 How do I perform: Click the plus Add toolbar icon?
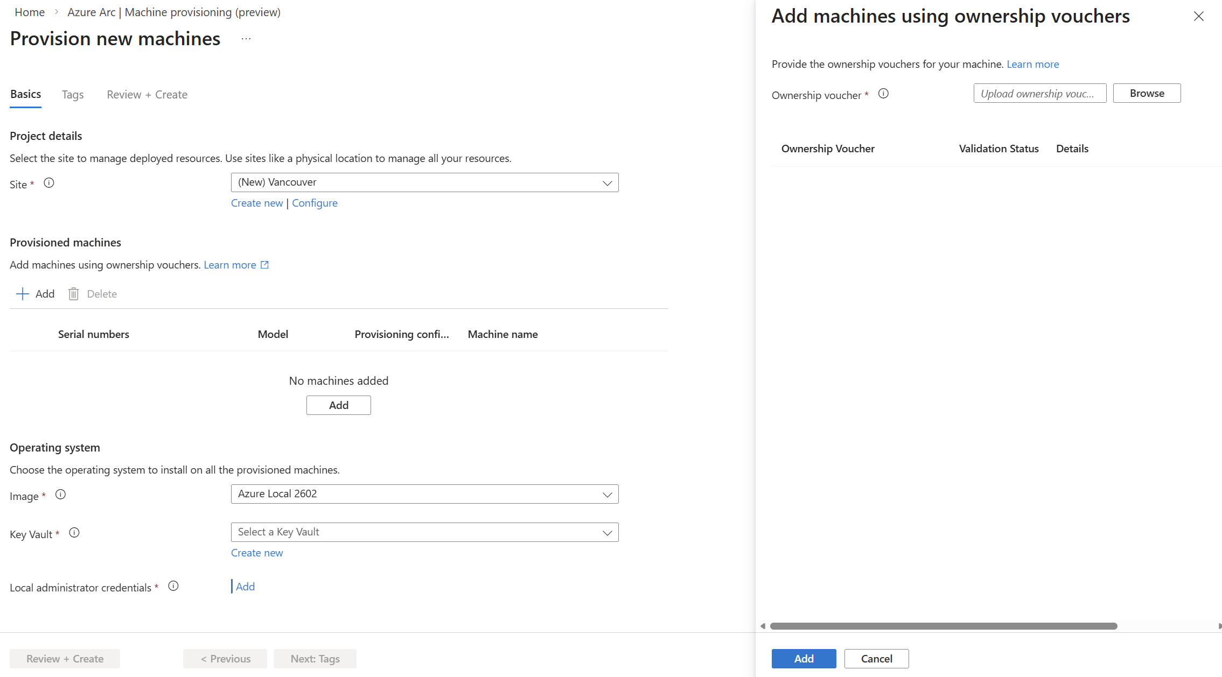click(x=23, y=294)
